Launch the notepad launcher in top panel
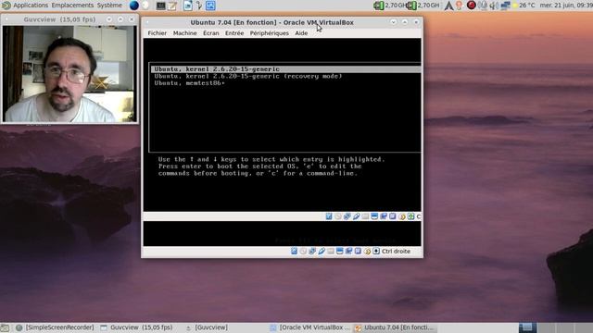This screenshot has height=333, width=593. click(x=172, y=6)
